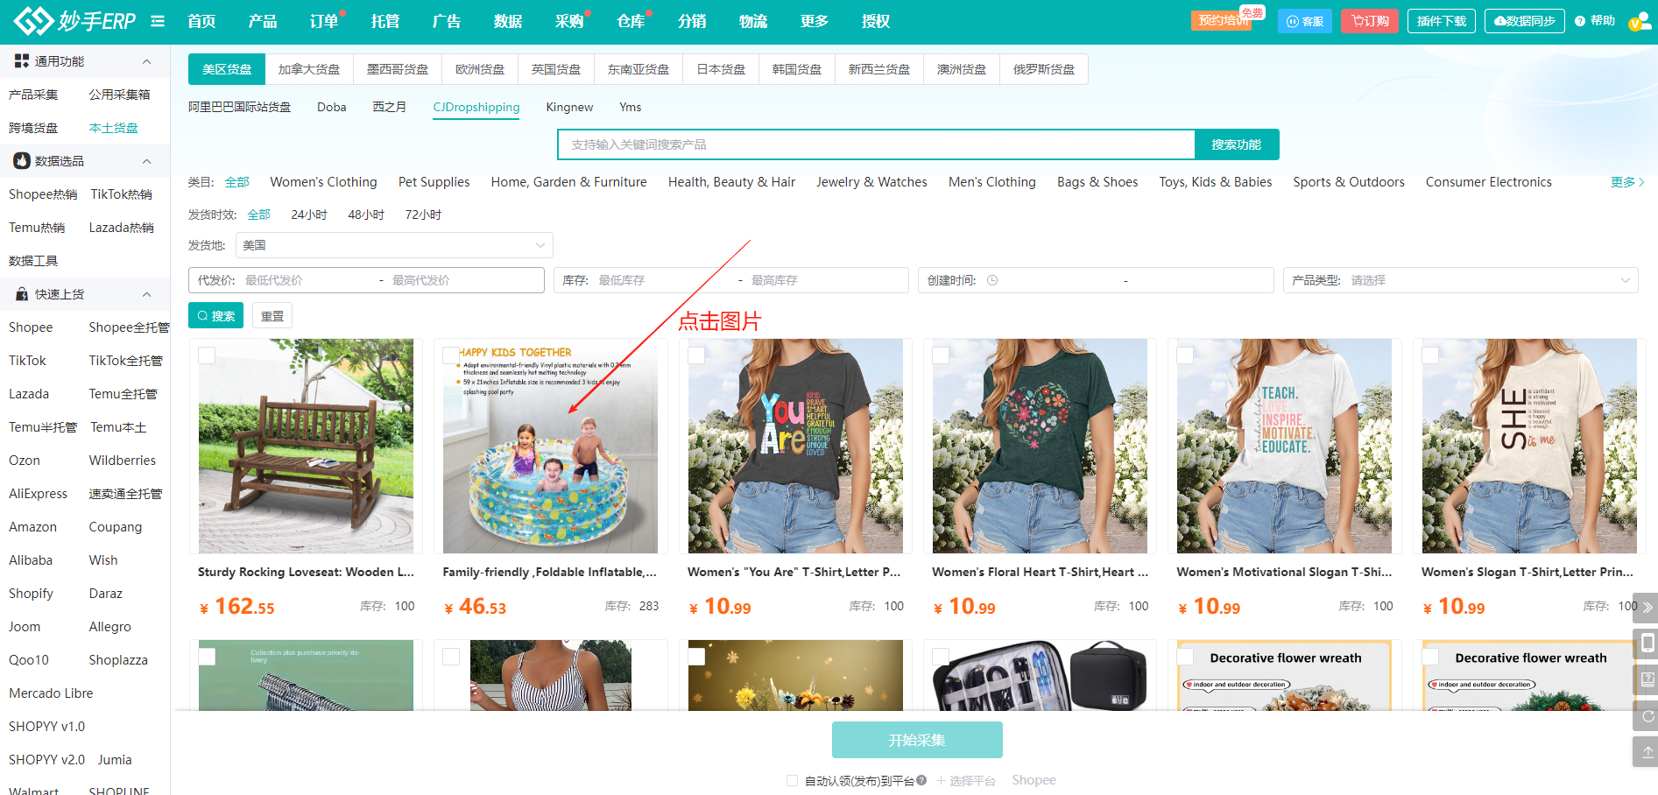1658x795 pixels.
Task: Expand 更多 categories
Action: click(1627, 182)
